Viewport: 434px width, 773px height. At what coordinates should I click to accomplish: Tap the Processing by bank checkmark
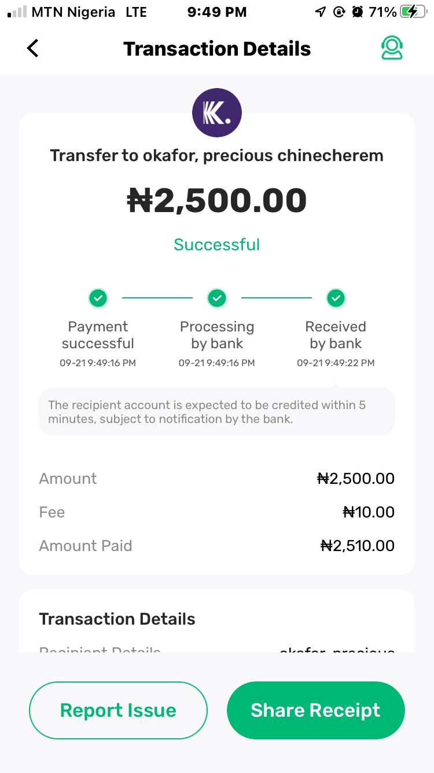(217, 298)
